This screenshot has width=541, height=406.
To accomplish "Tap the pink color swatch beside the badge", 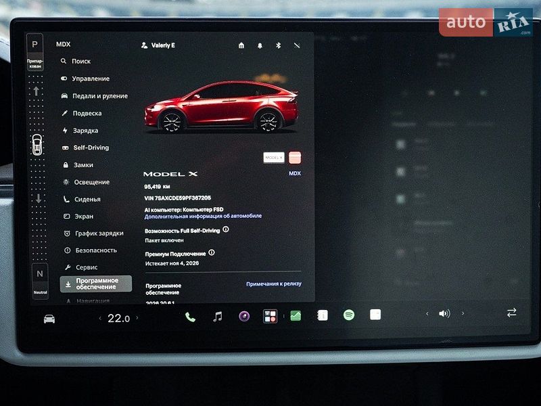I will point(295,158).
